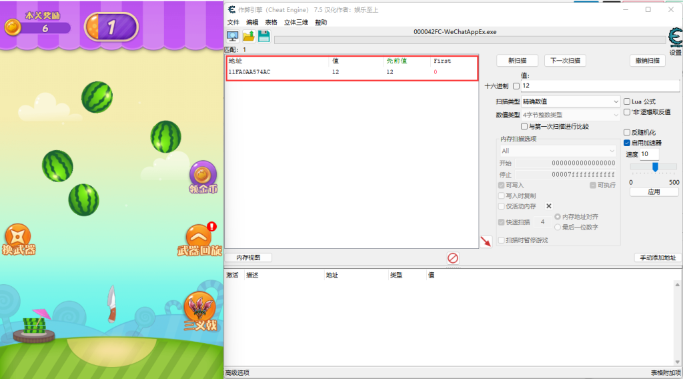This screenshot has width=683, height=379.
Task: Click the level 1 badge in game
Action: 111,27
